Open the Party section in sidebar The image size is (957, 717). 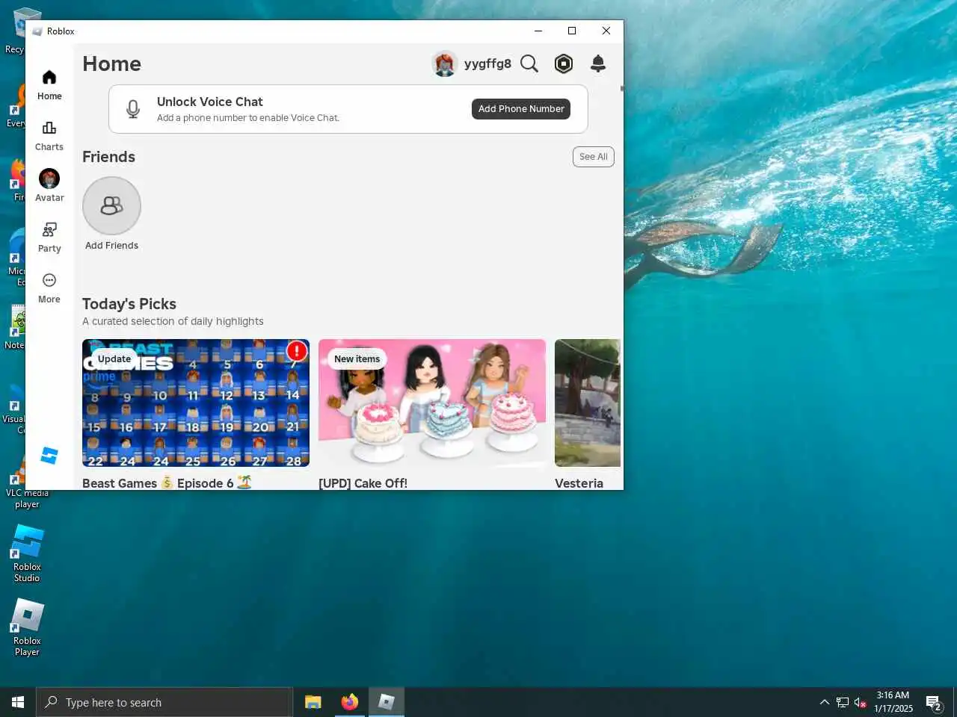coord(49,238)
